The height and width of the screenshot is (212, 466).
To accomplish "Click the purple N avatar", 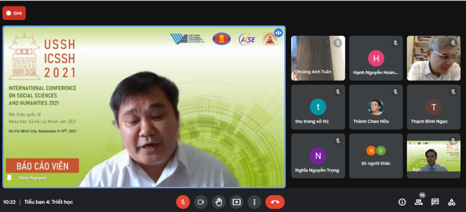I will tap(318, 156).
